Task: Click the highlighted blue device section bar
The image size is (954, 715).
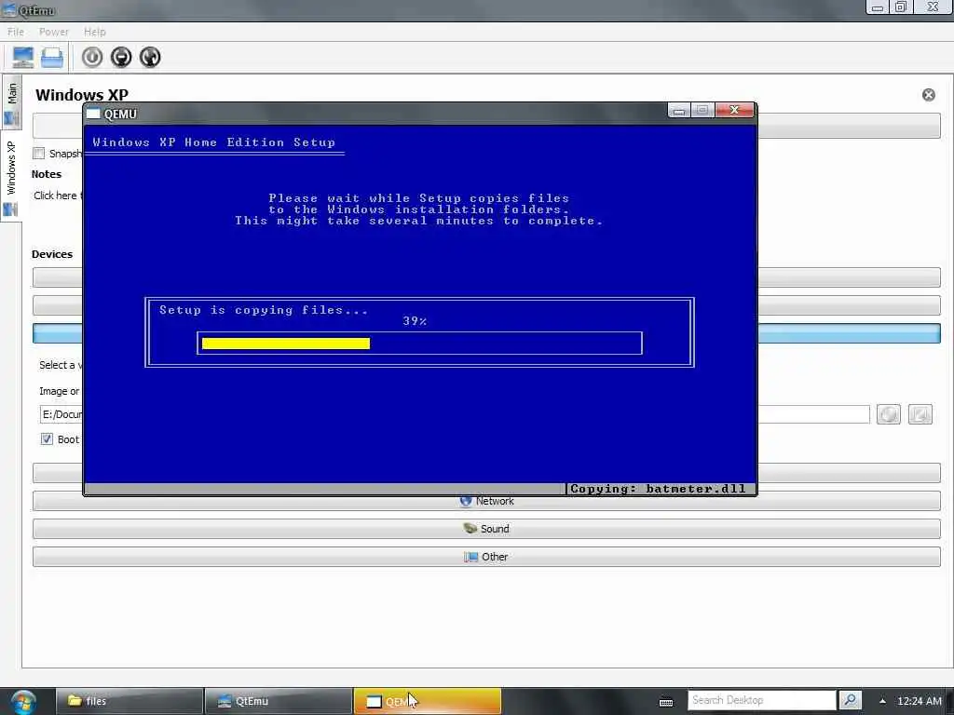Action: pos(486,333)
